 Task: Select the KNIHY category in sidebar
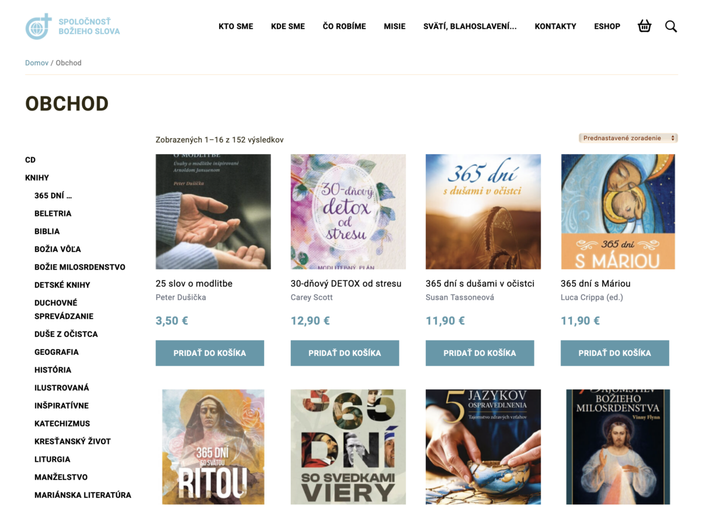(x=37, y=178)
